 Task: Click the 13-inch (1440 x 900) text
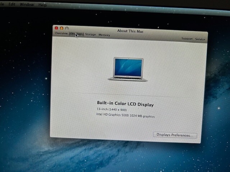click(112, 109)
